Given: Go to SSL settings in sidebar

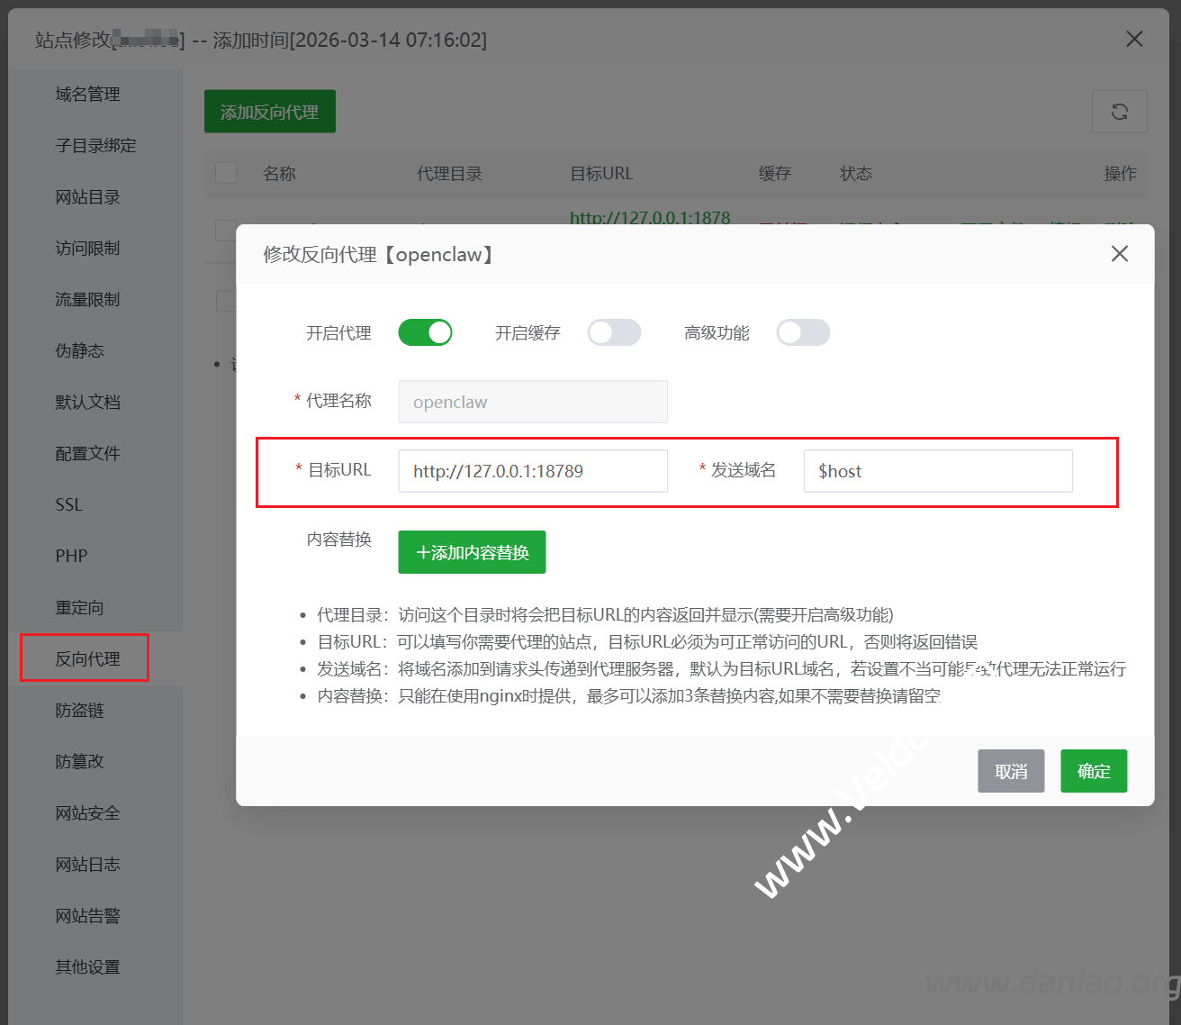Looking at the screenshot, I should pyautogui.click(x=68, y=504).
